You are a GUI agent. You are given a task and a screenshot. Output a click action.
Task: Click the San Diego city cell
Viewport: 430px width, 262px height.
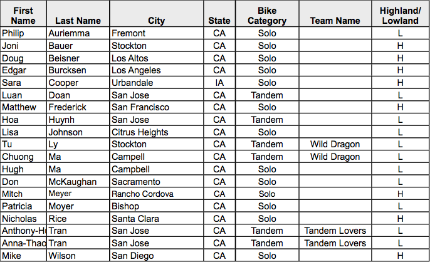156,256
